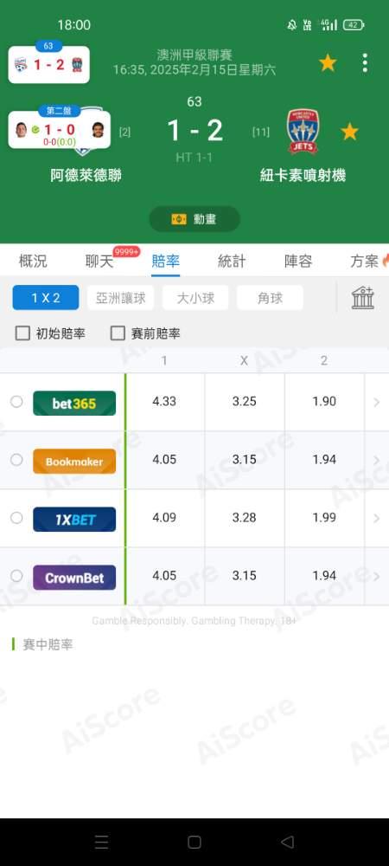The image size is (389, 866).
Task: Expand 1XBET row chevron
Action: click(377, 518)
